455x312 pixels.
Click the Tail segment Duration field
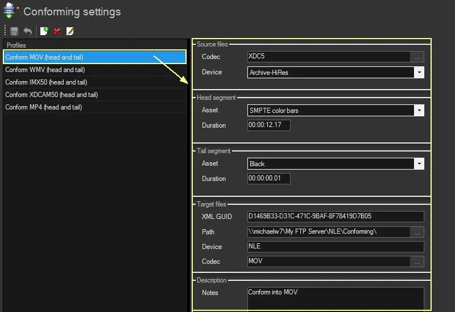[268, 179]
